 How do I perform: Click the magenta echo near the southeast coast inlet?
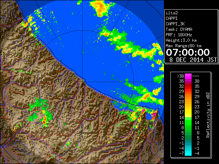click(x=154, y=115)
